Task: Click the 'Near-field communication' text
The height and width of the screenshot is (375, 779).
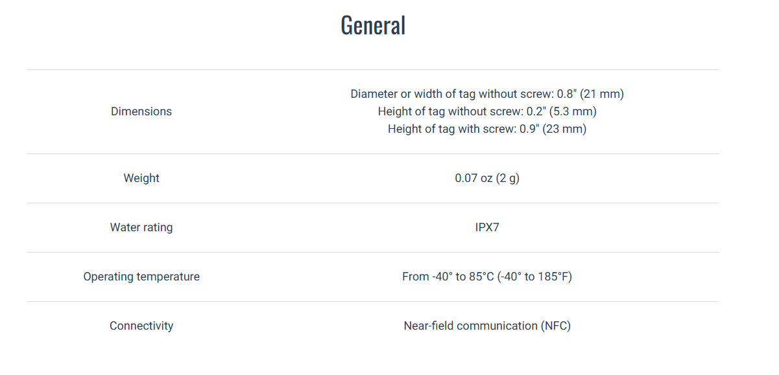Action: click(470, 326)
